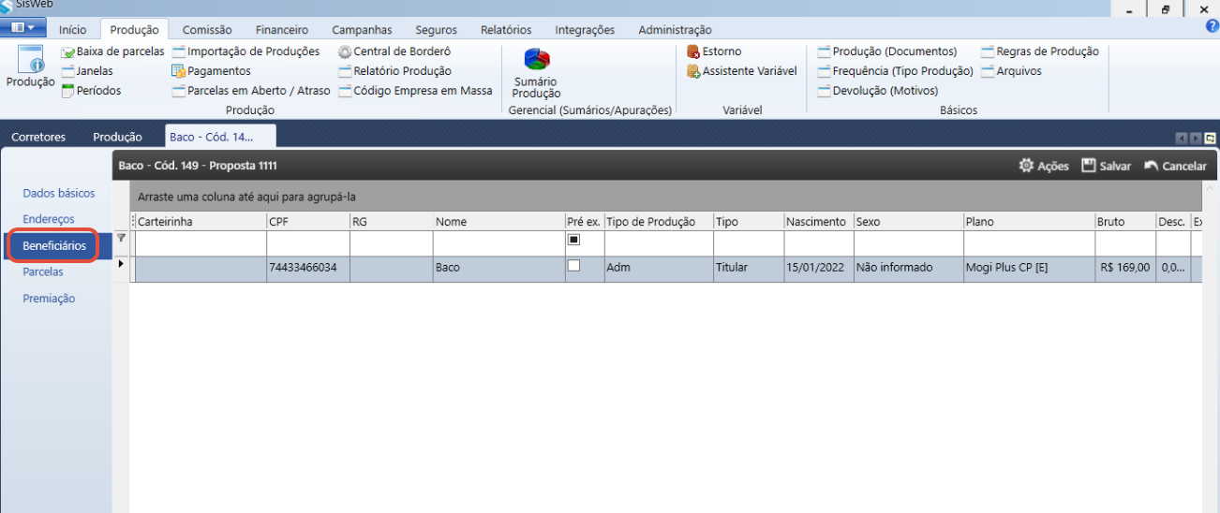Open the Administração ribbon tab
The width and height of the screenshot is (1220, 513).
[x=675, y=30]
